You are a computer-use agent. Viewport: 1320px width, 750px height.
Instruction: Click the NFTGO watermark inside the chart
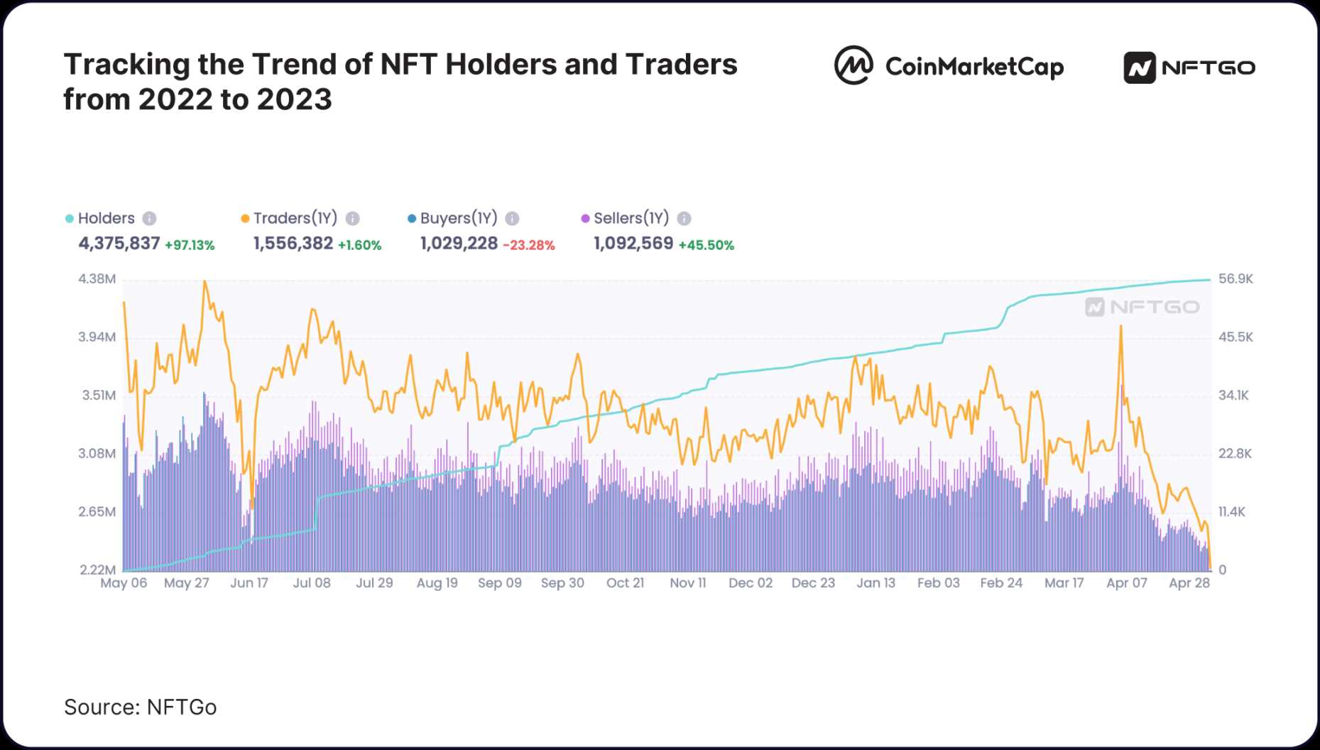pyautogui.click(x=1142, y=307)
